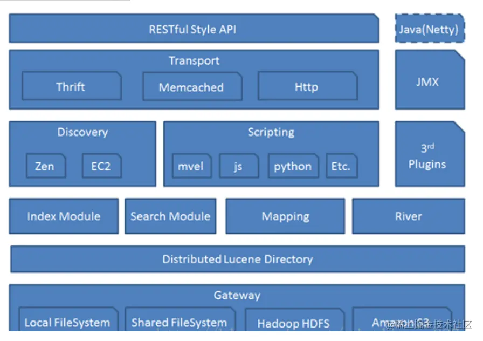Click the Shared FileSystem box
The image size is (483, 341).
[x=181, y=319]
